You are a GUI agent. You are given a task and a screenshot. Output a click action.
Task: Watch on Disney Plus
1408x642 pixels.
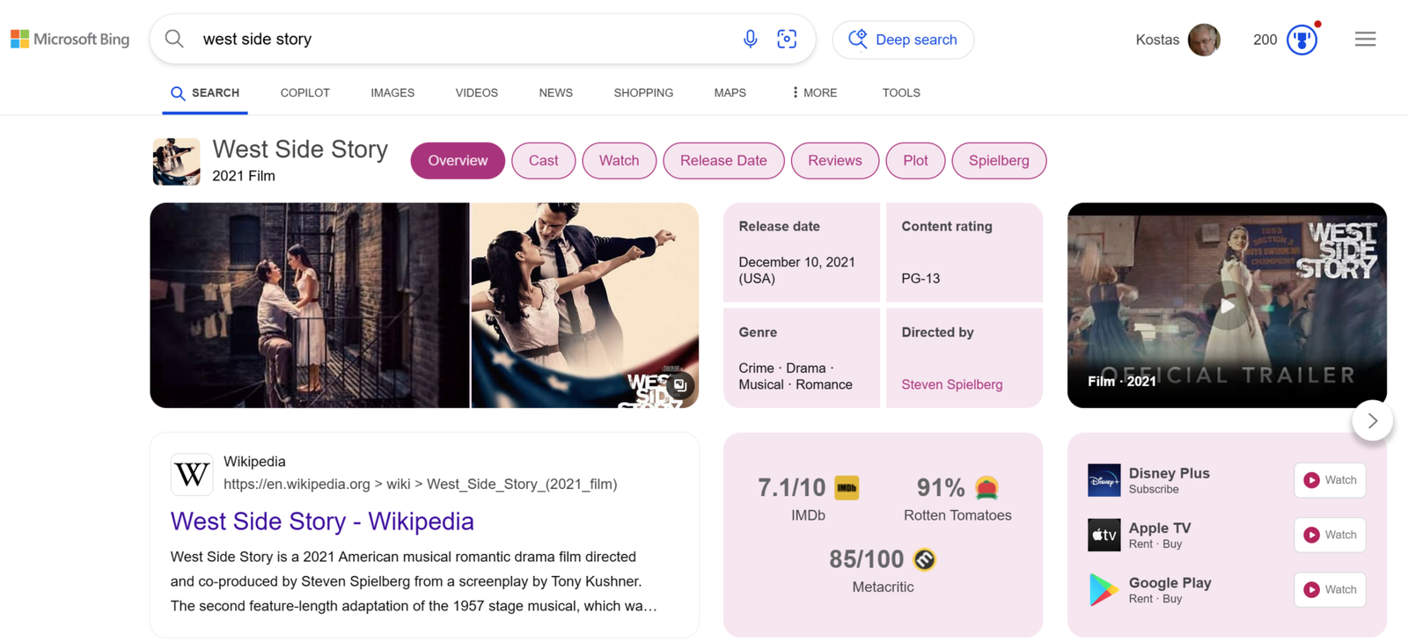[1330, 480]
